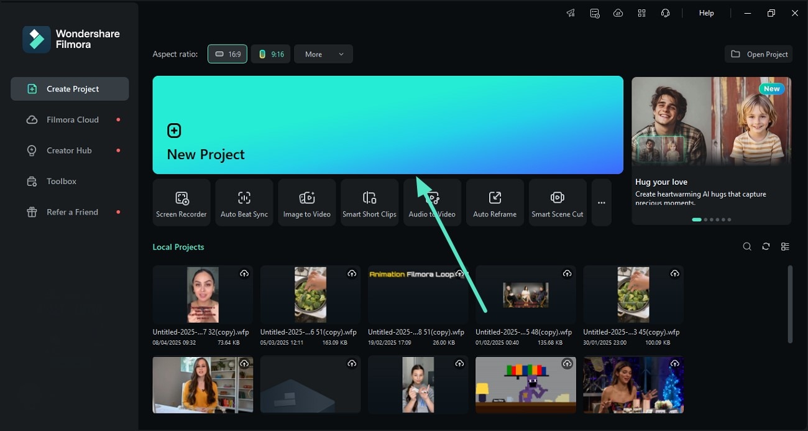Image resolution: width=808 pixels, height=431 pixels.
Task: Click the Open Project button
Action: (760, 54)
